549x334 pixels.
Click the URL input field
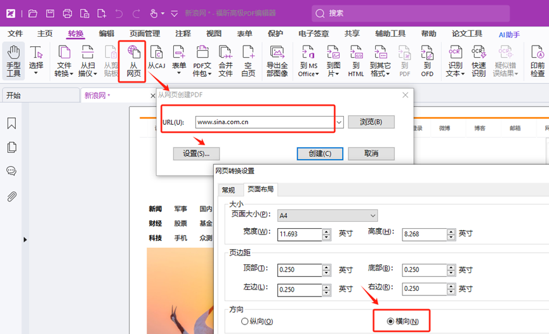coord(265,122)
